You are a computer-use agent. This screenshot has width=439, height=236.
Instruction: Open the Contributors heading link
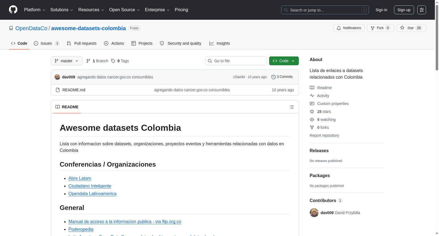click(x=326, y=200)
